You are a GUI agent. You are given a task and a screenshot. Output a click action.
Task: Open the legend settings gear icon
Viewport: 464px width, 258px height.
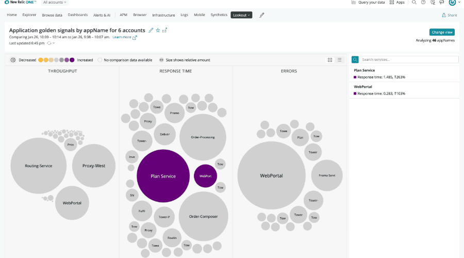coord(13,60)
